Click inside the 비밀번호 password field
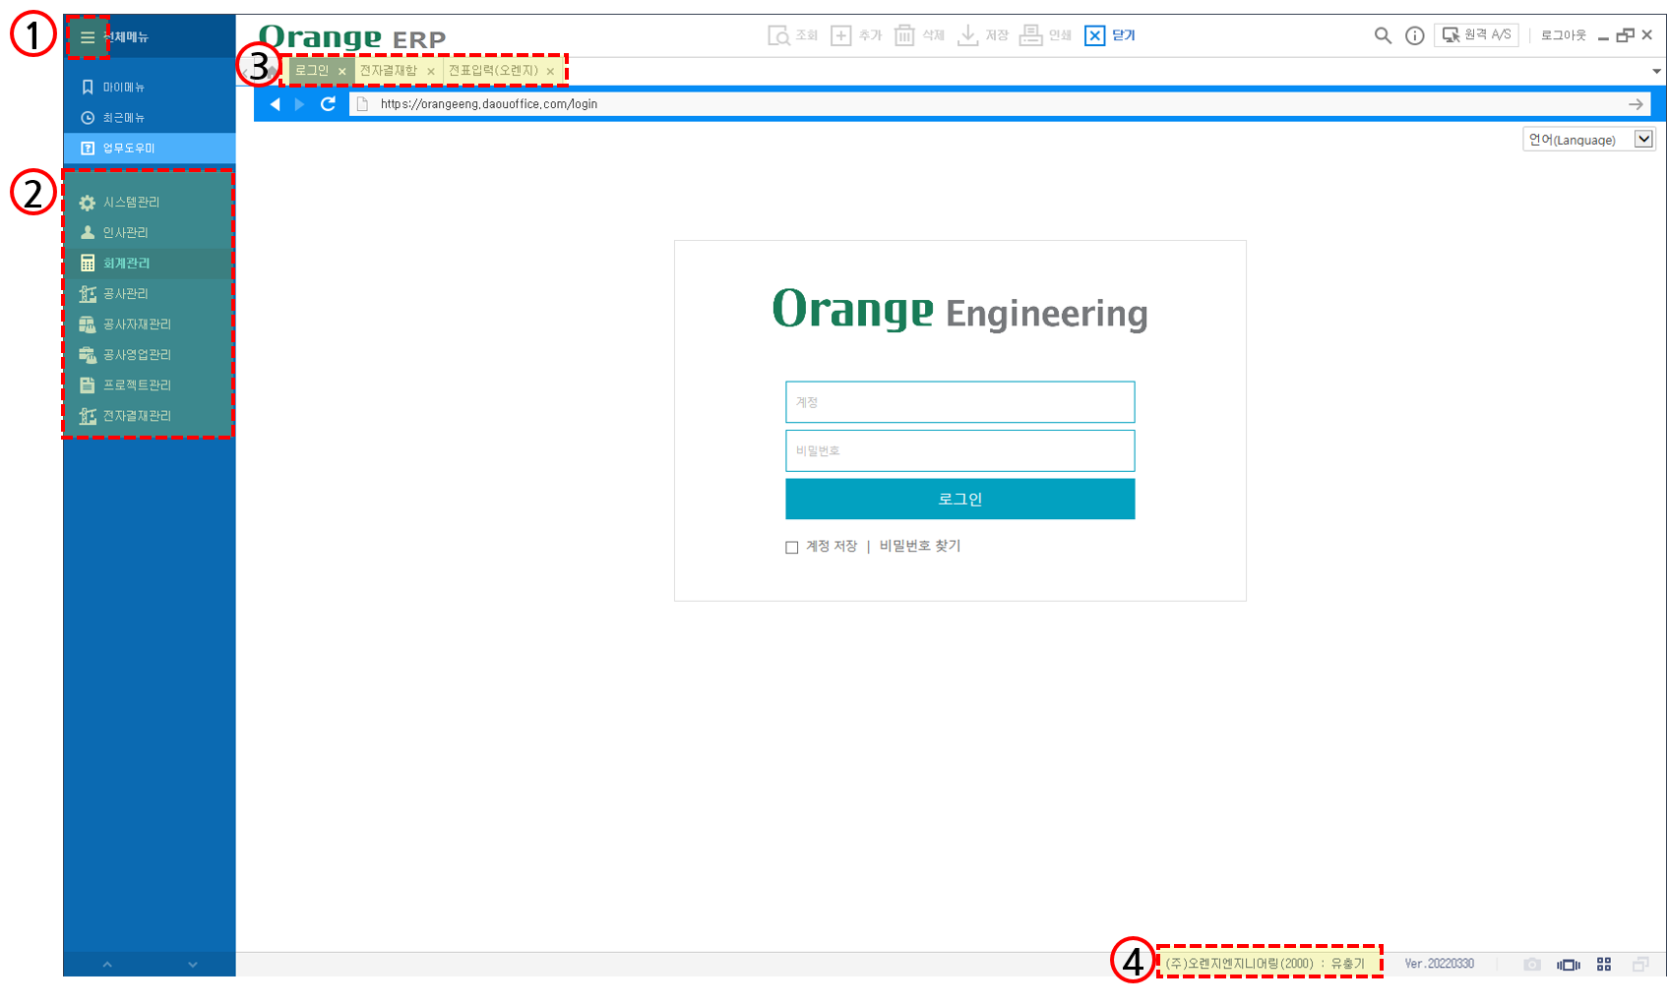Screen dimensions: 1667x1005 (x=959, y=450)
